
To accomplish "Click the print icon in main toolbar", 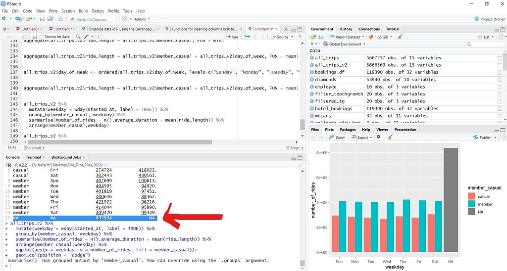I will tap(60, 19).
